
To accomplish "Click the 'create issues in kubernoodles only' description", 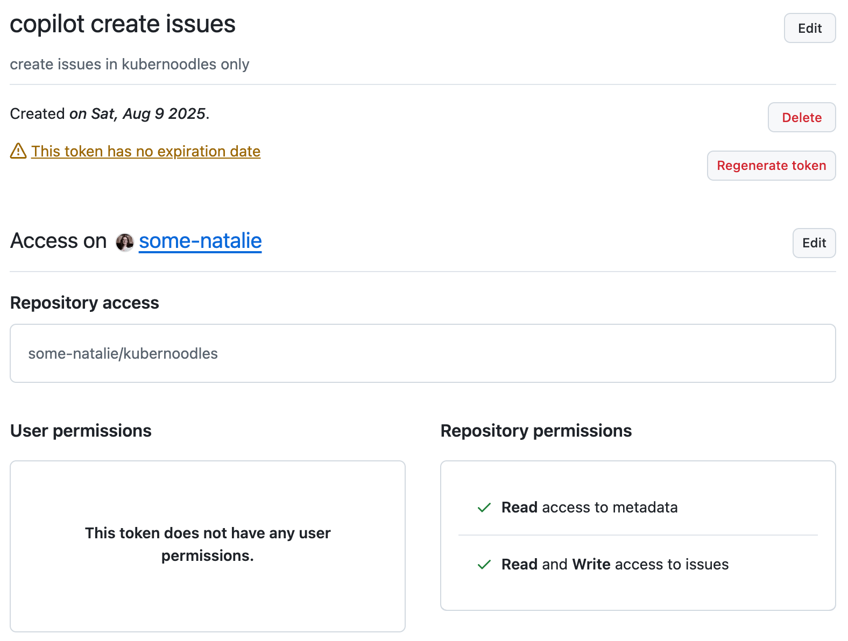I will [130, 64].
